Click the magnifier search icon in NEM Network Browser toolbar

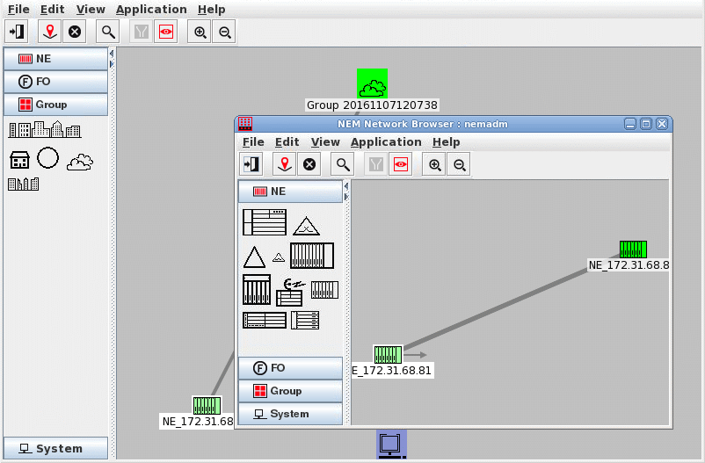pyautogui.click(x=343, y=164)
